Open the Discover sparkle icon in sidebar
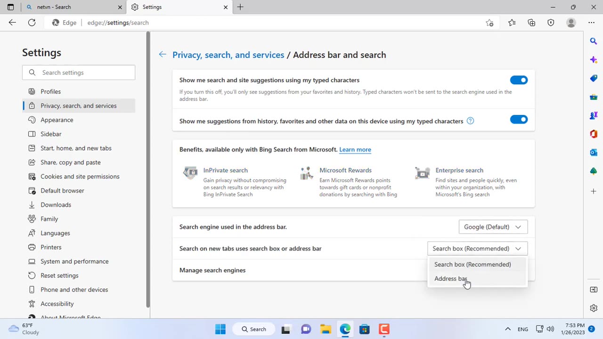 (594, 60)
